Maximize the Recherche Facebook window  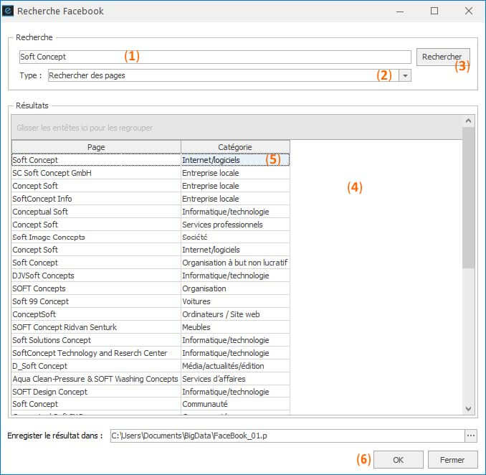coord(434,11)
